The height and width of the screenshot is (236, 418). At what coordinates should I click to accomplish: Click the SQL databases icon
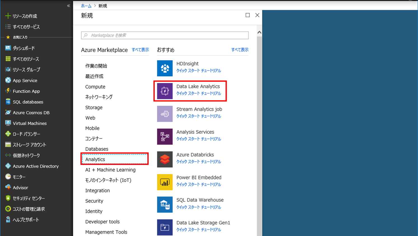[x=8, y=102]
